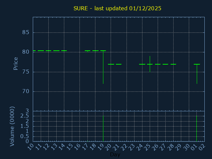Select the 75 price axis tick label

[26, 72]
